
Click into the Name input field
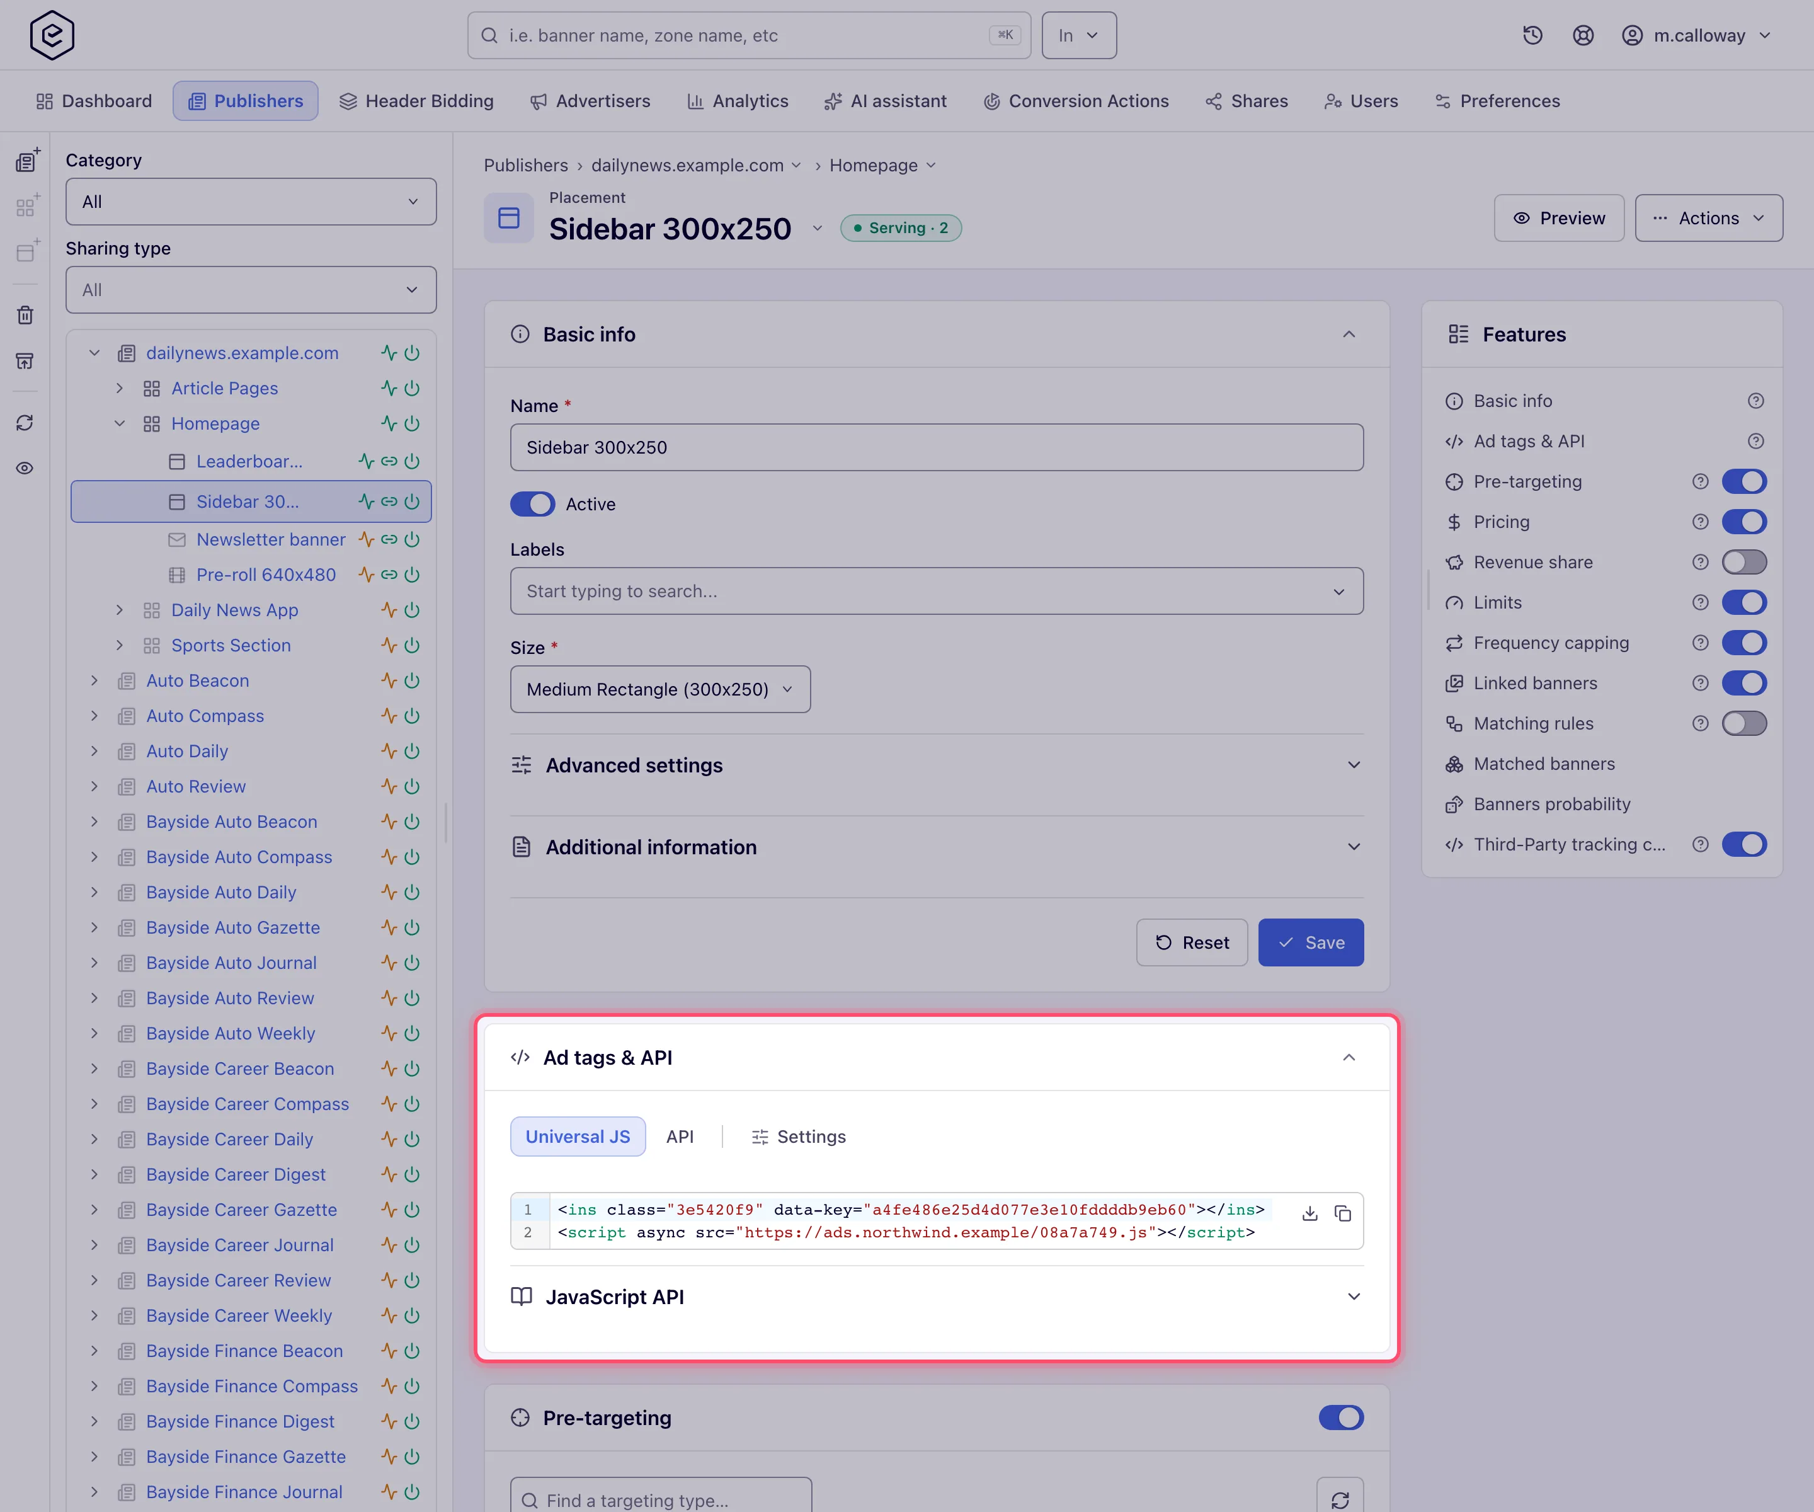click(x=937, y=447)
